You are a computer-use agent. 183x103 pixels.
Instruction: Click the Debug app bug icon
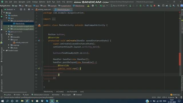(140, 6)
